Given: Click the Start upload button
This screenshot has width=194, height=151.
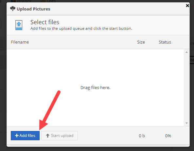Looking at the screenshot, I should click(x=60, y=136).
